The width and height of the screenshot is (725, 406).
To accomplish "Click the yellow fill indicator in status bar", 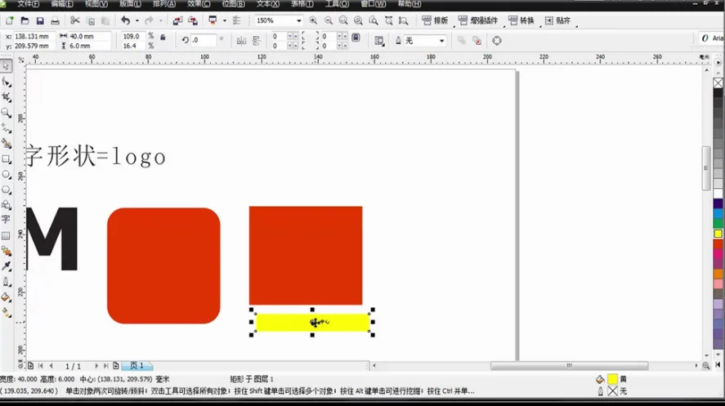I will coord(612,379).
